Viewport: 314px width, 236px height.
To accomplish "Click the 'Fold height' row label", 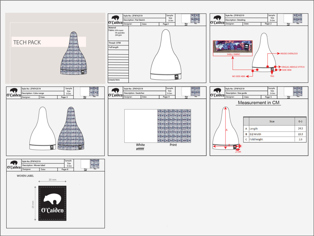I will [x=256, y=139].
